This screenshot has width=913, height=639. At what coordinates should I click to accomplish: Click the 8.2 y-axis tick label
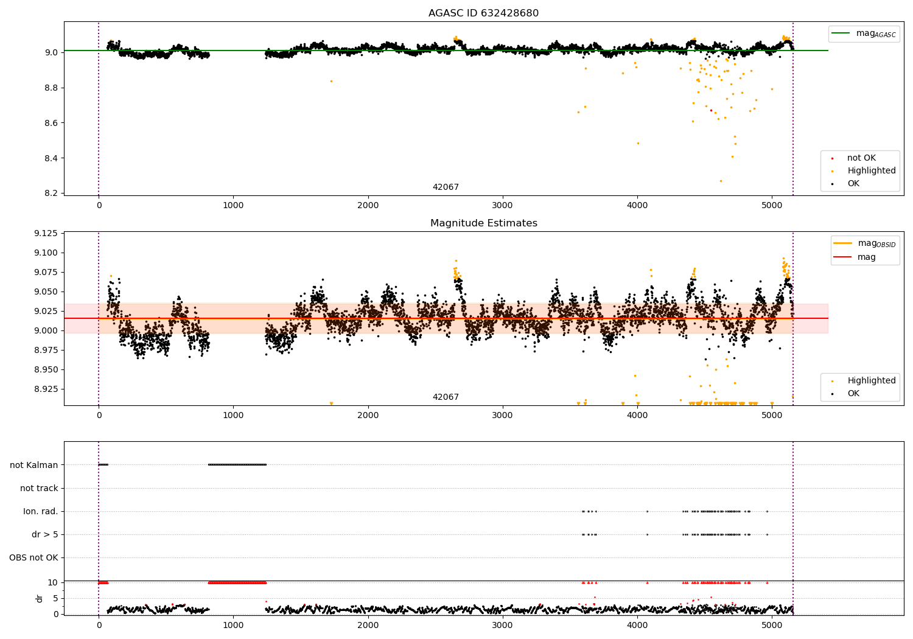click(52, 194)
